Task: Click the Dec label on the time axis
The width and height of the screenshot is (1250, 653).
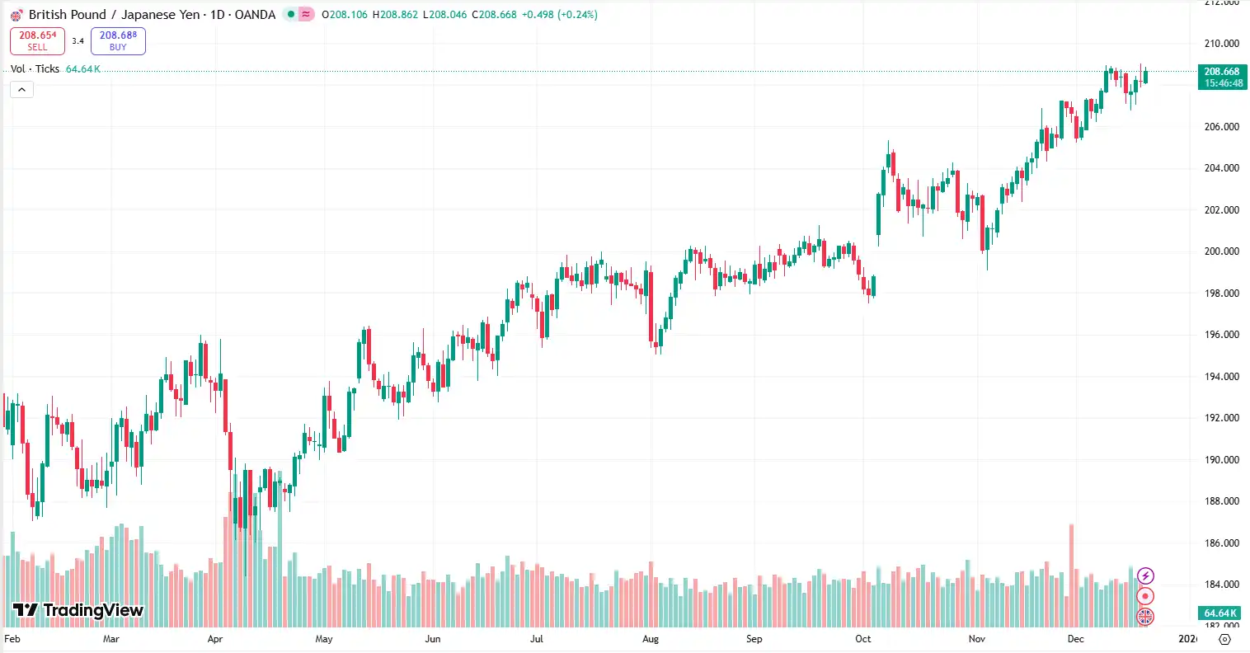Action: (x=1074, y=639)
